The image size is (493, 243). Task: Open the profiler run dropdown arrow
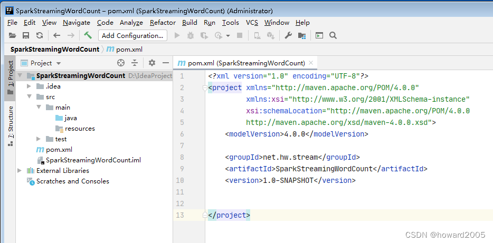point(228,36)
